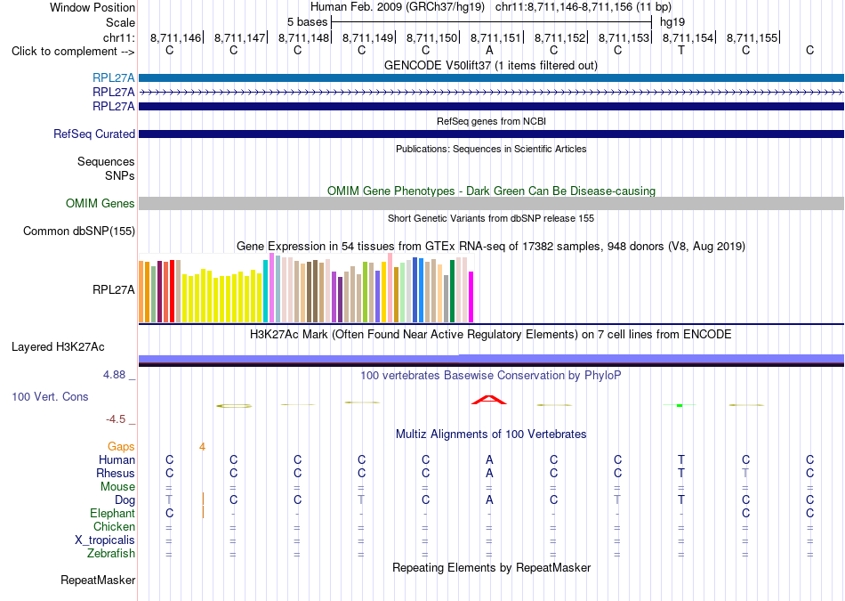Click the hg19 label beside the scale bar
845x601 pixels.
(x=672, y=22)
